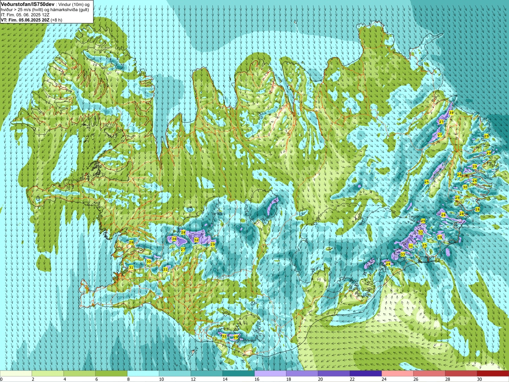The width and height of the screenshot is (509, 382).
Task: Click the legend scale label 12
Action: [193, 380]
